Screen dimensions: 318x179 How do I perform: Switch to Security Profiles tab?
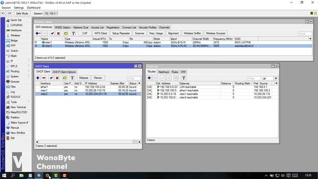click(x=148, y=27)
